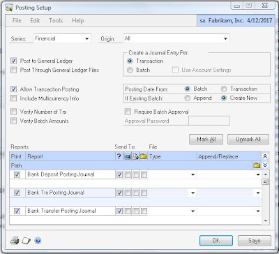Enable Include Multicurrency Info checkbox

click(x=14, y=98)
